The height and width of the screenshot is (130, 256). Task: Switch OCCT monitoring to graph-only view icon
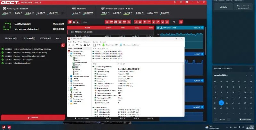pyautogui.click(x=78, y=22)
